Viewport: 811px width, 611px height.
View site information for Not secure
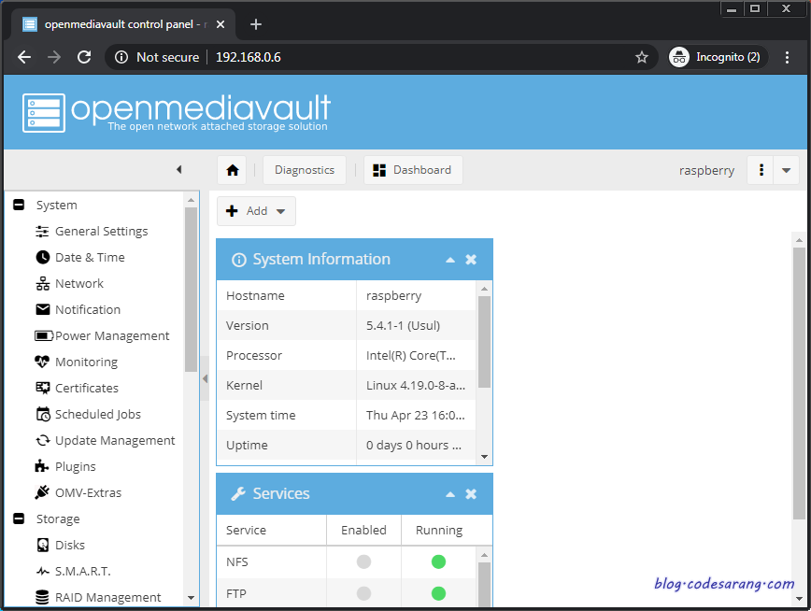158,57
